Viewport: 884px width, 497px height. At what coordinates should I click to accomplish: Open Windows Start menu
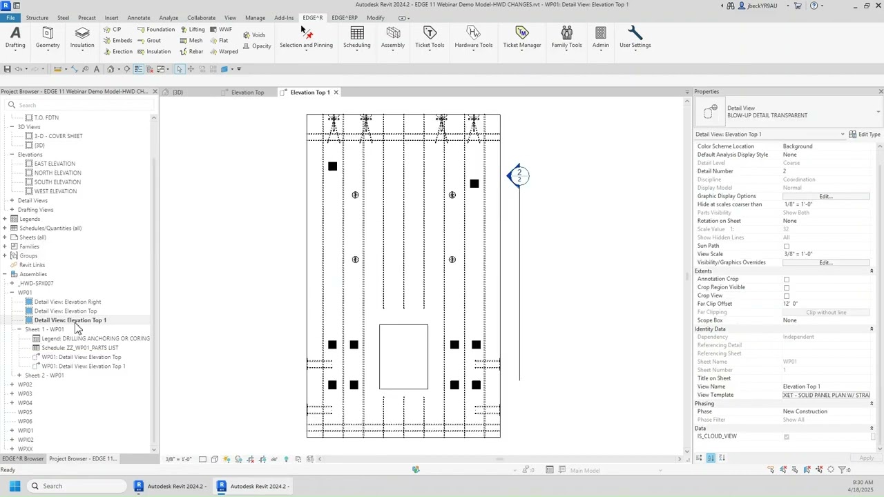tap(15, 486)
